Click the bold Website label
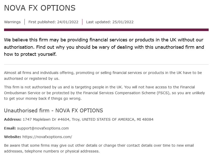 coord(13,137)
